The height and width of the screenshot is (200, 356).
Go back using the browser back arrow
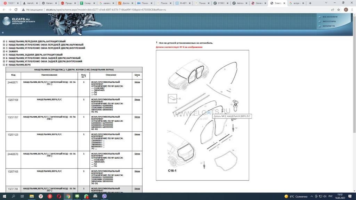(x=3, y=10)
